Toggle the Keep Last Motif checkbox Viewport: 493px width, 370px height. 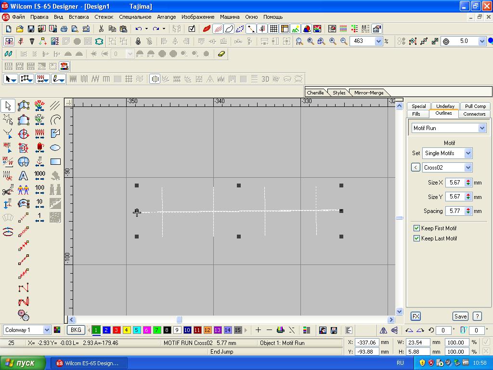tap(417, 238)
